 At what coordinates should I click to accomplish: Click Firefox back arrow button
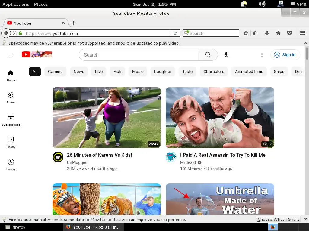click(x=6, y=33)
